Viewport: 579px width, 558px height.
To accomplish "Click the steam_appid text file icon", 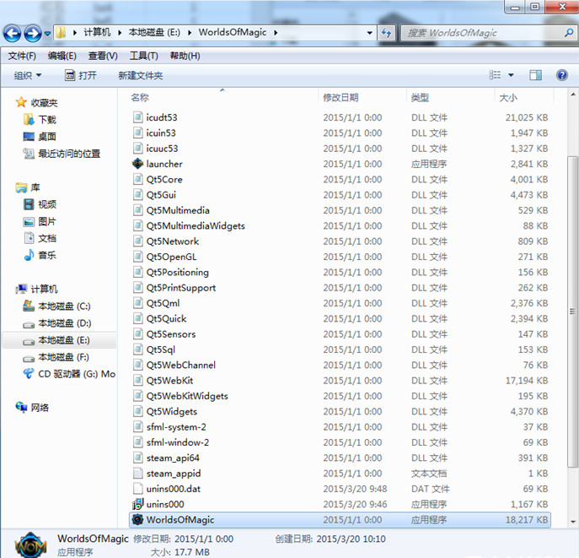I will [x=138, y=474].
